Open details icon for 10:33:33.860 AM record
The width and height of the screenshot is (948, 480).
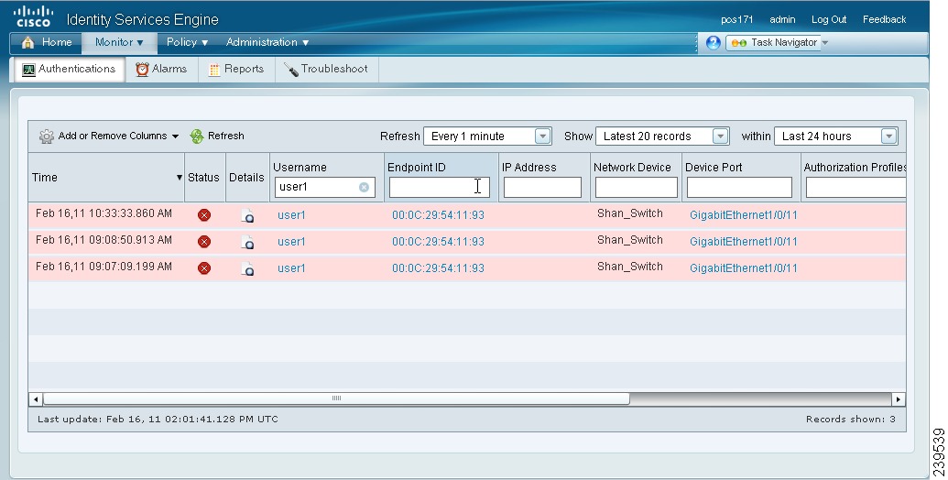pyautogui.click(x=247, y=216)
